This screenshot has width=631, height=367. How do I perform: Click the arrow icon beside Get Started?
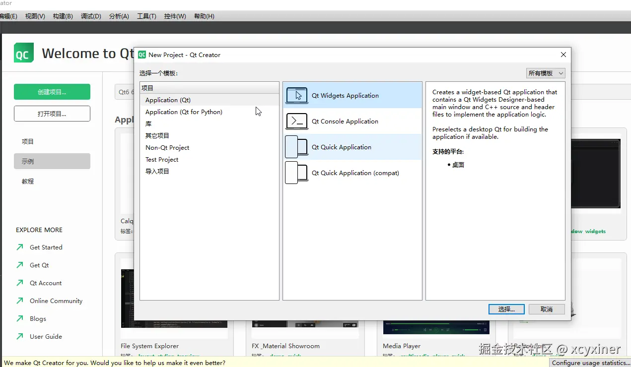20,247
